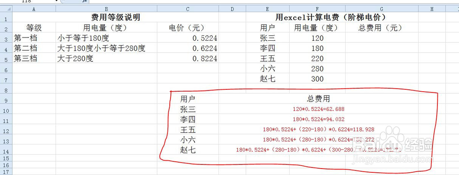Select row 16 header
459x175 pixels.
pos(6,165)
